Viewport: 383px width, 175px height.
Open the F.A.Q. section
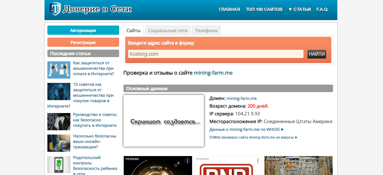point(323,9)
